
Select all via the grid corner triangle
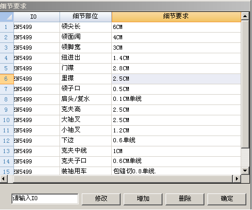coord(7,17)
